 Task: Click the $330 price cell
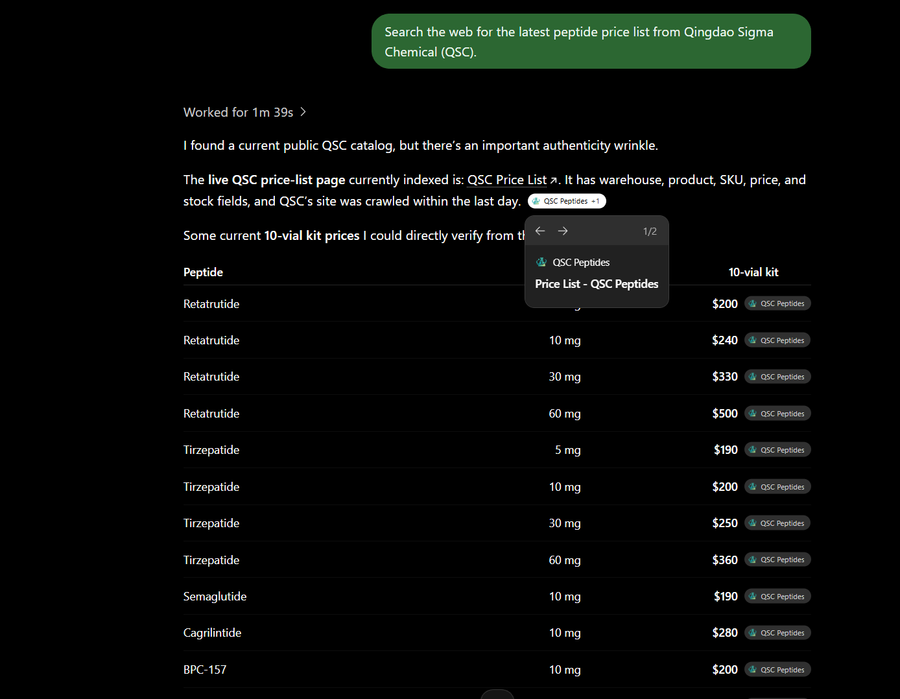point(725,377)
